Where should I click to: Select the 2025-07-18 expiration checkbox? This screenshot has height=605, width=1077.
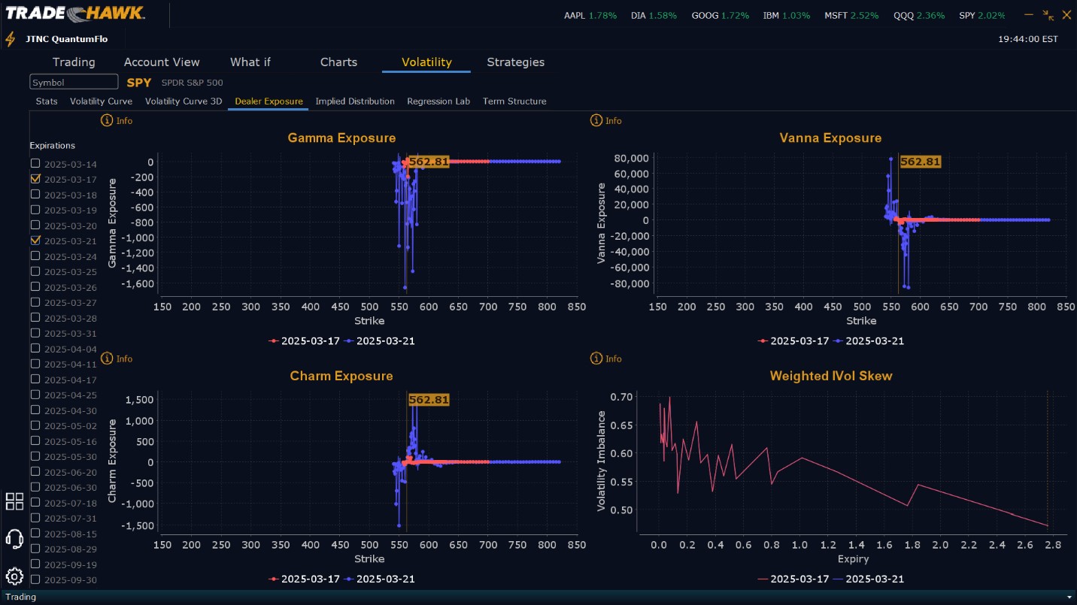[x=35, y=503]
